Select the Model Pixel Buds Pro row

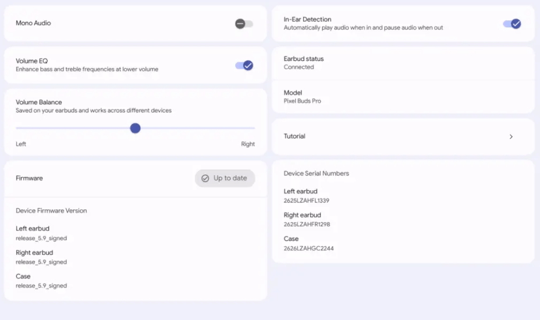pos(403,97)
